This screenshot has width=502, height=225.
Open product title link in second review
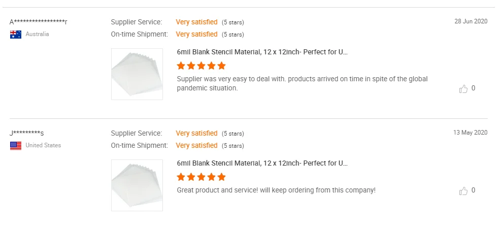(x=262, y=163)
